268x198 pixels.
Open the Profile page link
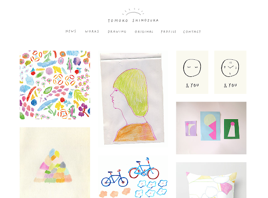(x=169, y=32)
